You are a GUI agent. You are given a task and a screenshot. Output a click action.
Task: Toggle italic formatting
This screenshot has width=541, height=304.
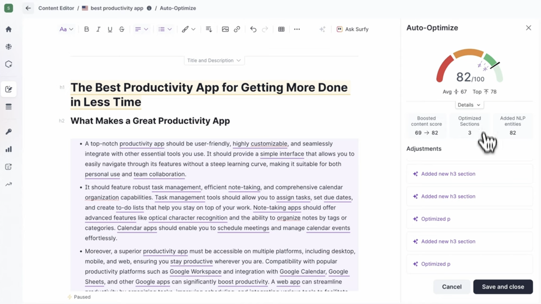(98, 29)
